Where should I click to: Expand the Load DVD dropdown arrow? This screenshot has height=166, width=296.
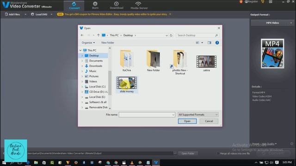tap(51, 14)
